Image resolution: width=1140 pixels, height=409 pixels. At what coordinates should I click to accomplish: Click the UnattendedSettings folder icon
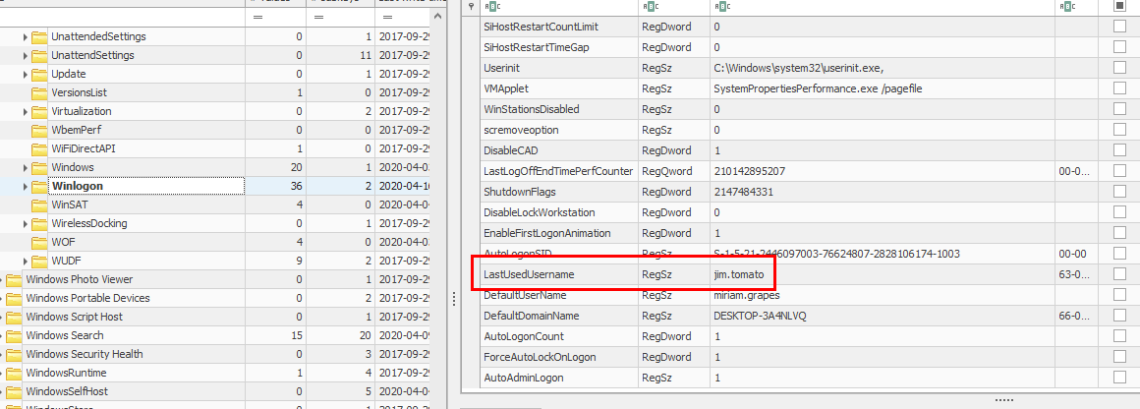tap(39, 36)
